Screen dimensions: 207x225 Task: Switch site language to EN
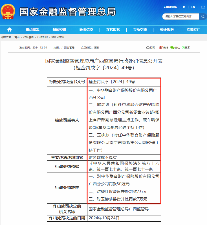coord(193,7)
